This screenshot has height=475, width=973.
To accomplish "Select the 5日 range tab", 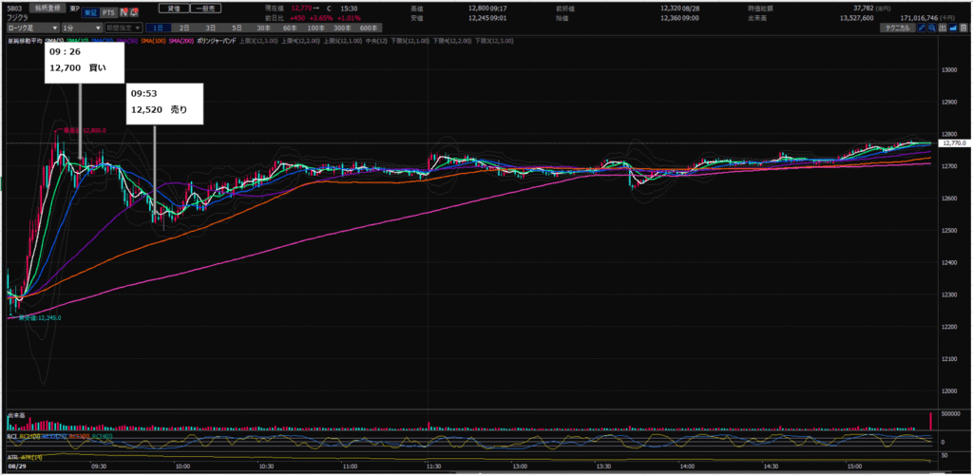I will coord(237,28).
